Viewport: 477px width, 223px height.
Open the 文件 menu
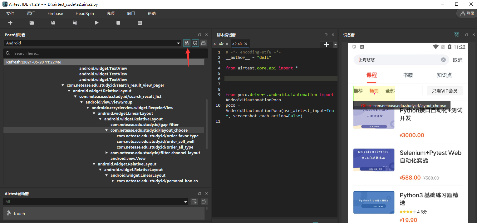tap(10, 13)
